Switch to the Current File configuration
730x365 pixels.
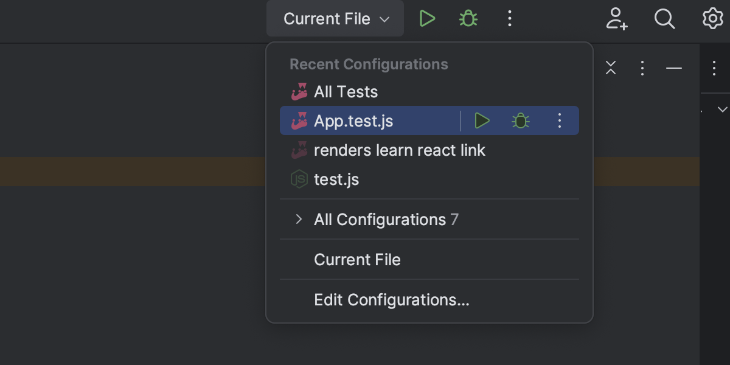coord(357,260)
